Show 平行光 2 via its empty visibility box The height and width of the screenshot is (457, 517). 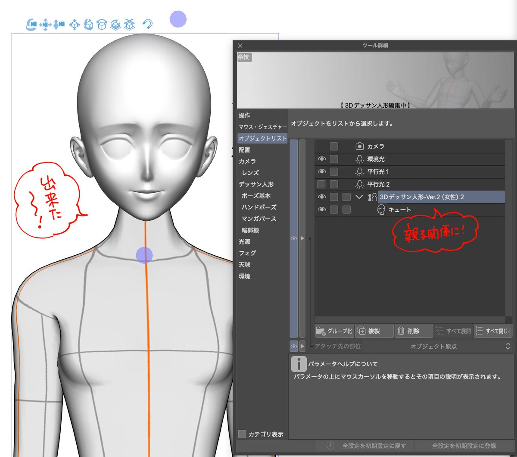(321, 185)
